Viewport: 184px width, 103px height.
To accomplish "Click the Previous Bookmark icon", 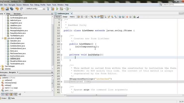I will click(109, 17).
